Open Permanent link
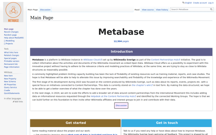The height and width of the screenshot is (135, 216). [11, 64]
